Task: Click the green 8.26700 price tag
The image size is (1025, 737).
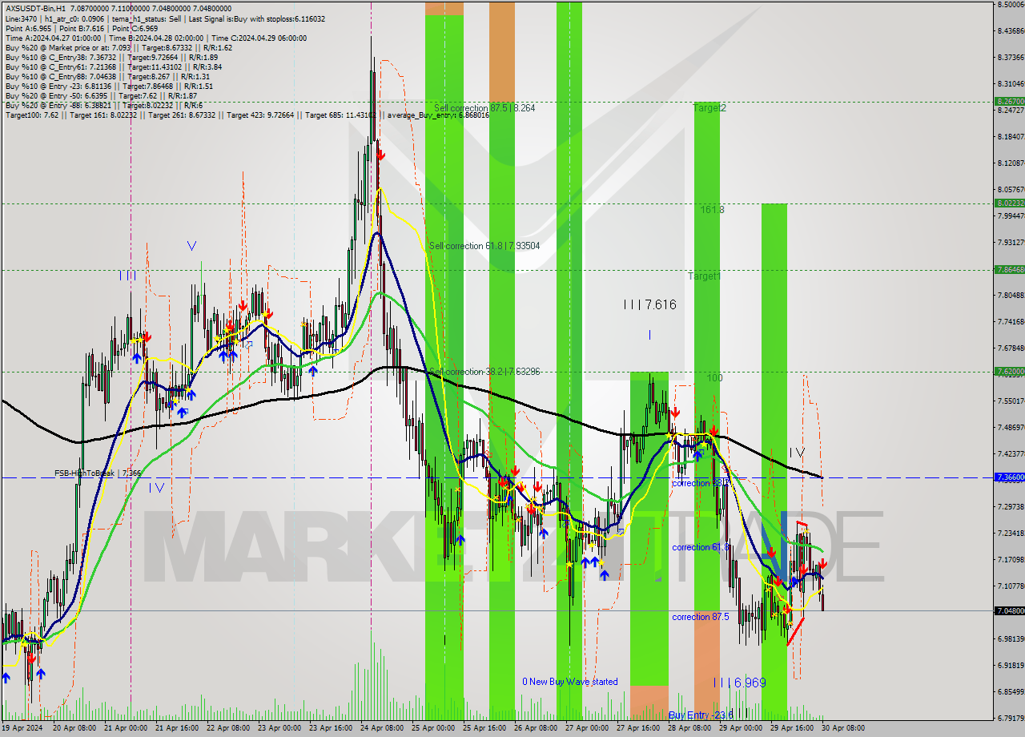Action: (x=1009, y=102)
